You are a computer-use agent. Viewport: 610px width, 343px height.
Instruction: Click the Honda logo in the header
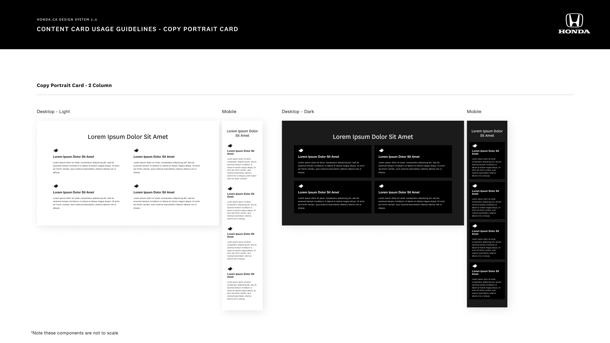[x=574, y=24]
